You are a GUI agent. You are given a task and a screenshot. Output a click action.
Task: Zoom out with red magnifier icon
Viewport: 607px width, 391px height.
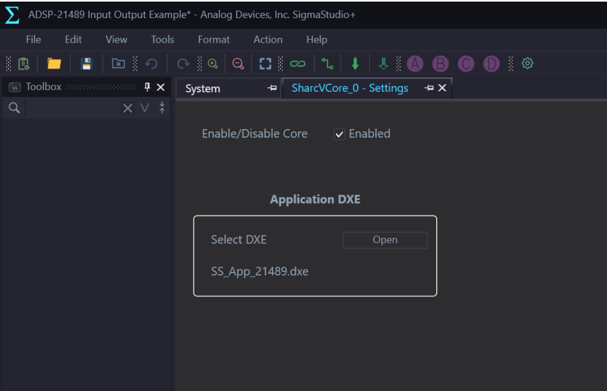238,63
